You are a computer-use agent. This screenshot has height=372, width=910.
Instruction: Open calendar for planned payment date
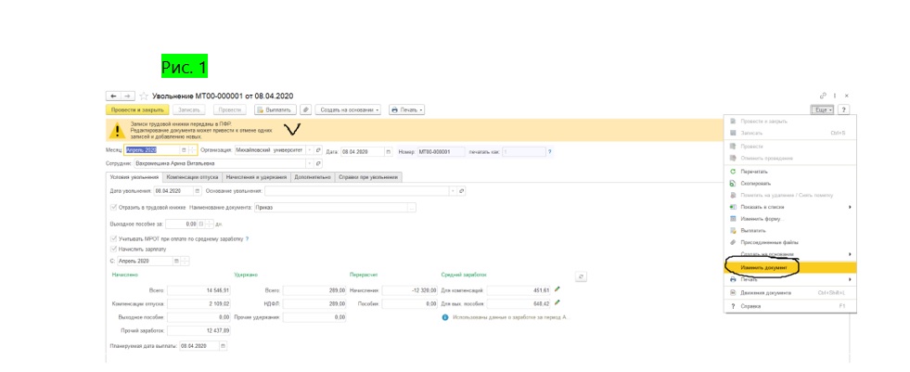223,346
